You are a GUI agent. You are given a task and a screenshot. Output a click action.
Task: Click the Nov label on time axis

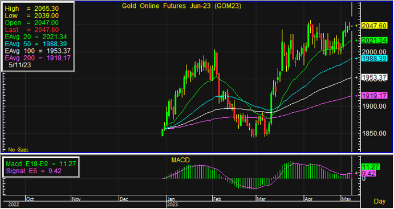(76, 199)
